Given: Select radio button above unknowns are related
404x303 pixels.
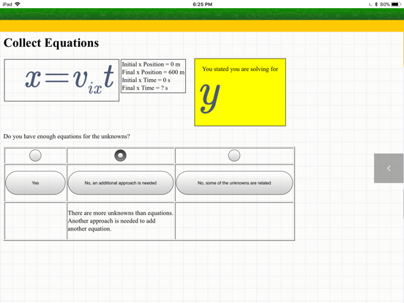Looking at the screenshot, I should 234,156.
